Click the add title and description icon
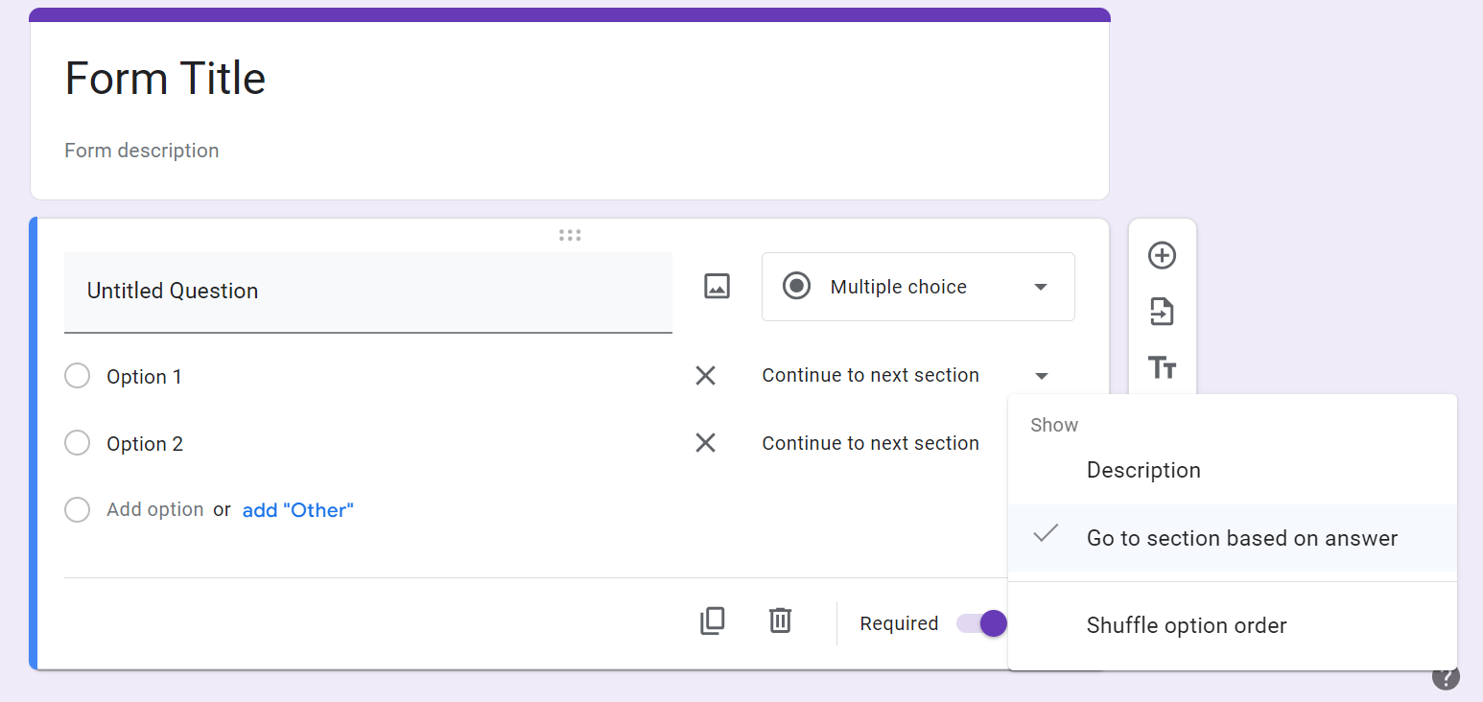This screenshot has height=702, width=1483. (x=1162, y=367)
